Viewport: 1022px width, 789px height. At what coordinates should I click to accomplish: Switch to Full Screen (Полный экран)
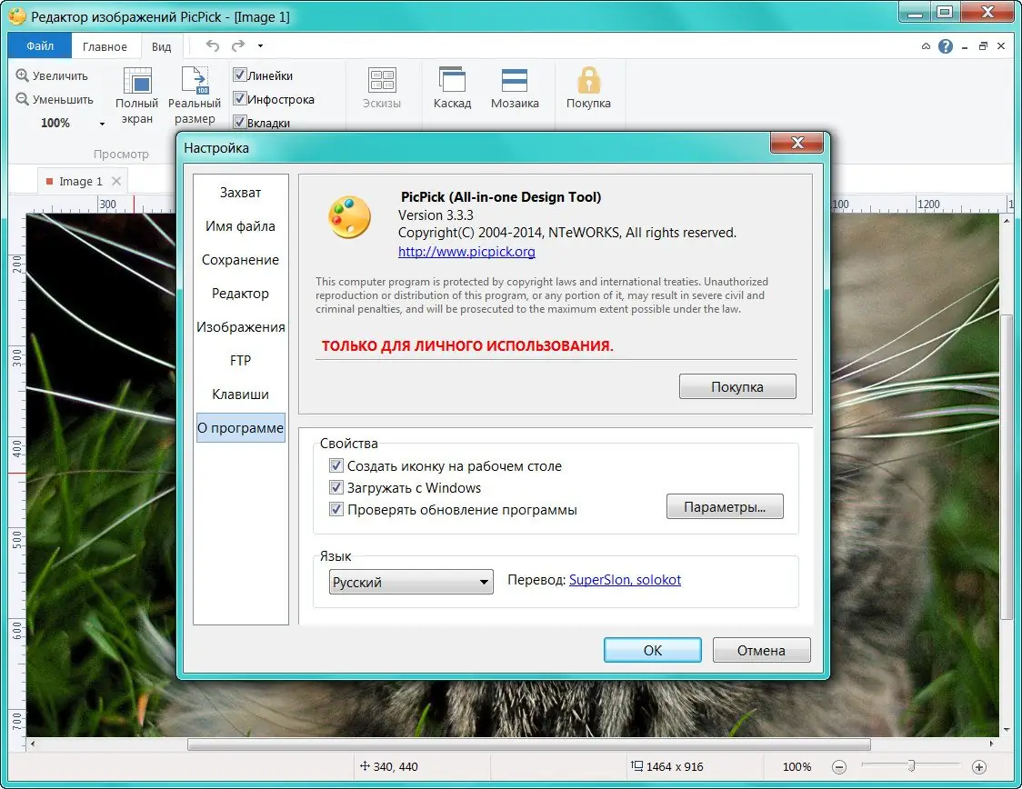(137, 95)
